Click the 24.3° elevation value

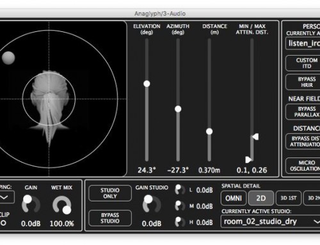pos(147,170)
